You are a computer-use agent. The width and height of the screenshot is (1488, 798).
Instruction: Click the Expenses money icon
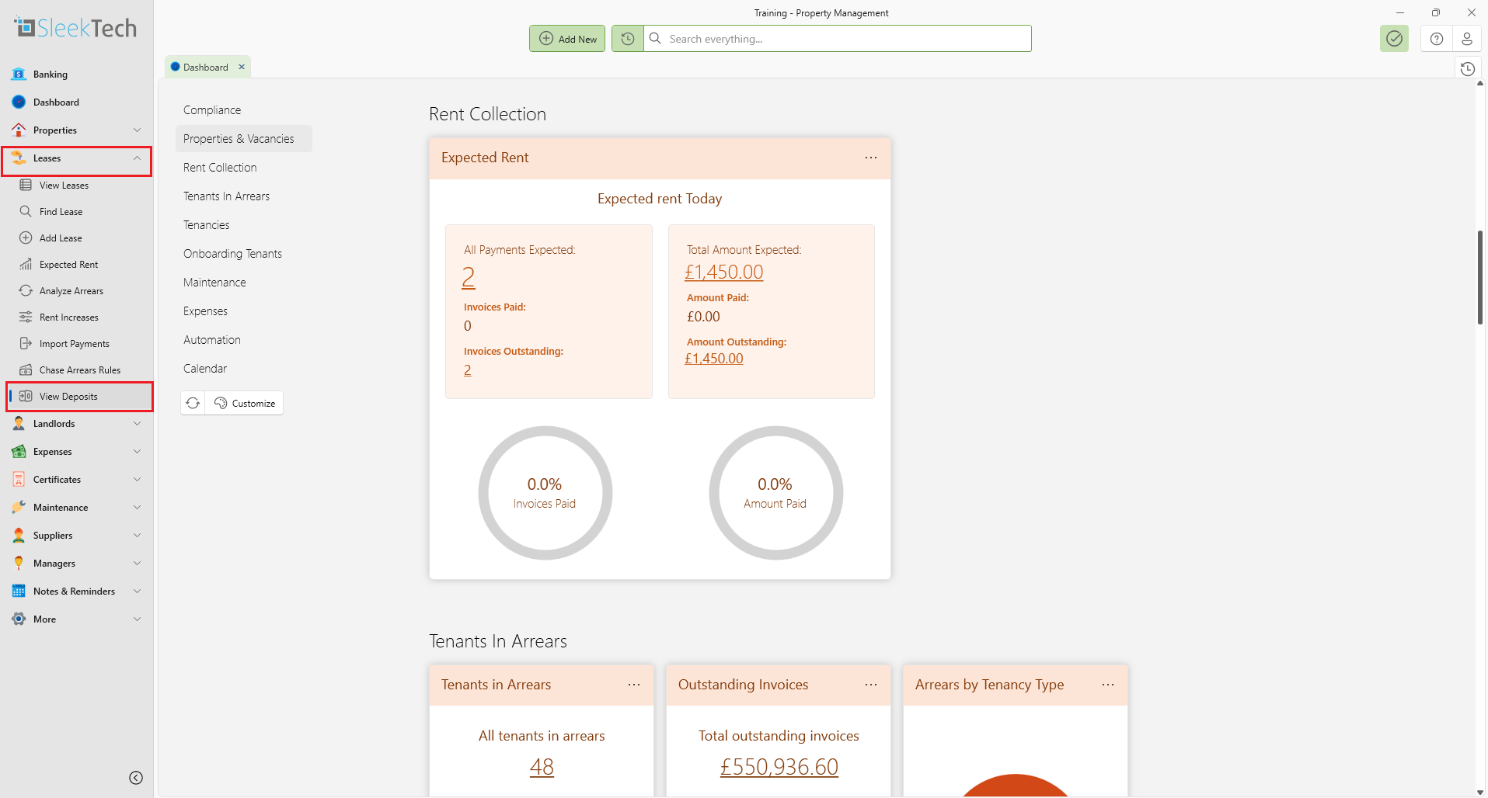point(19,452)
